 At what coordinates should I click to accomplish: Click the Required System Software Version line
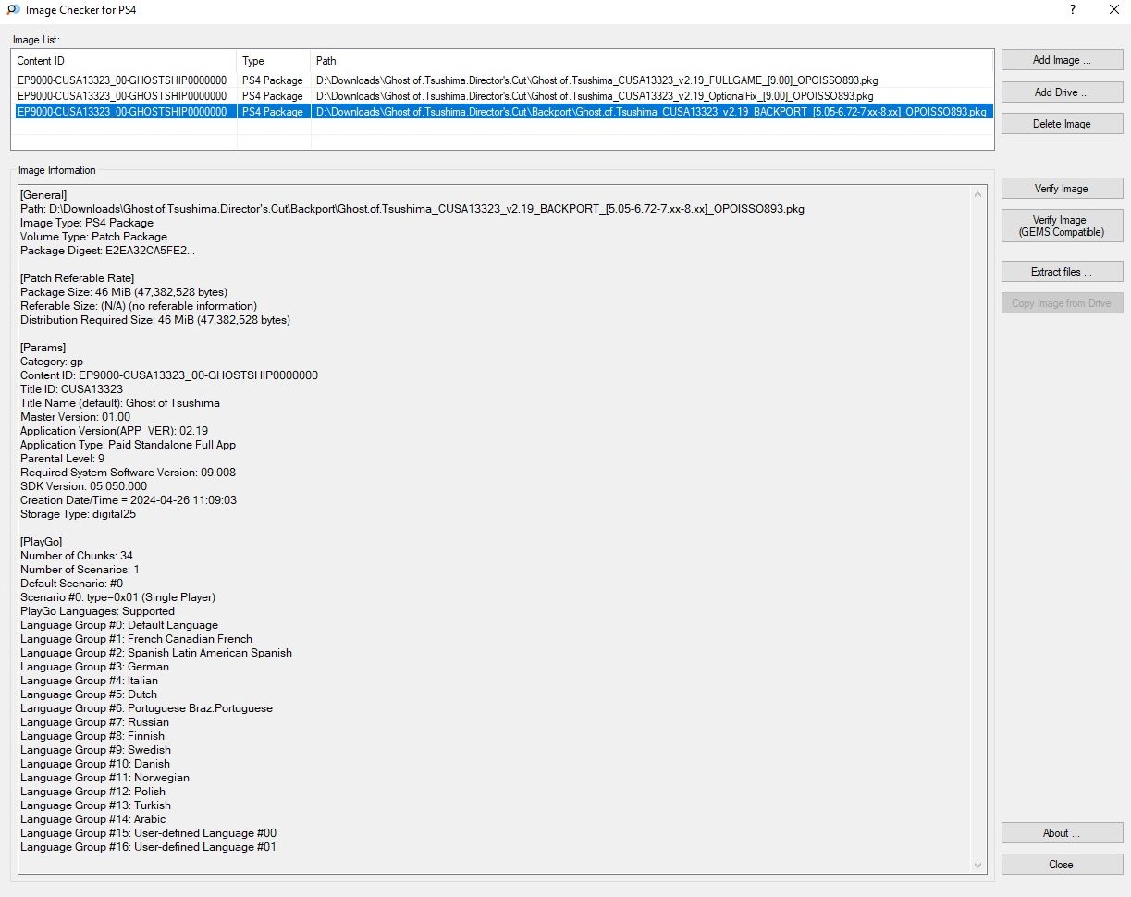pos(128,473)
